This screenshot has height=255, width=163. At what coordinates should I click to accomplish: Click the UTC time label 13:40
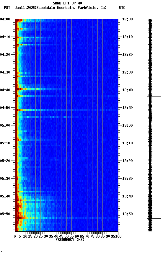pyautogui.click(x=128, y=196)
